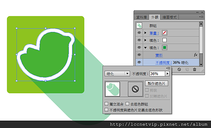
Task: Click the 群組 thumbnail in Appearance panel
Action: pyautogui.click(x=139, y=25)
